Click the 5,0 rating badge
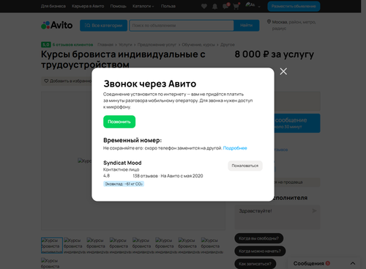 coord(46,45)
